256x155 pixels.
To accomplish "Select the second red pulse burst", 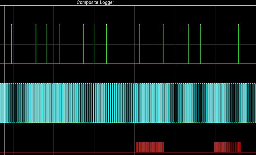I will coord(227,147).
